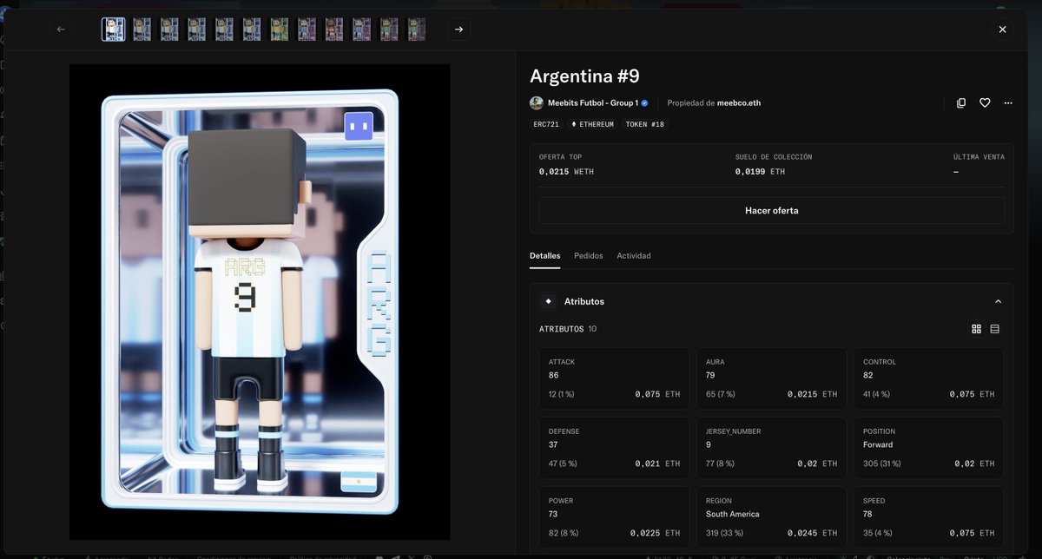This screenshot has height=559, width=1042.
Task: Collapse the Atributos section with the chevron
Action: (x=998, y=301)
